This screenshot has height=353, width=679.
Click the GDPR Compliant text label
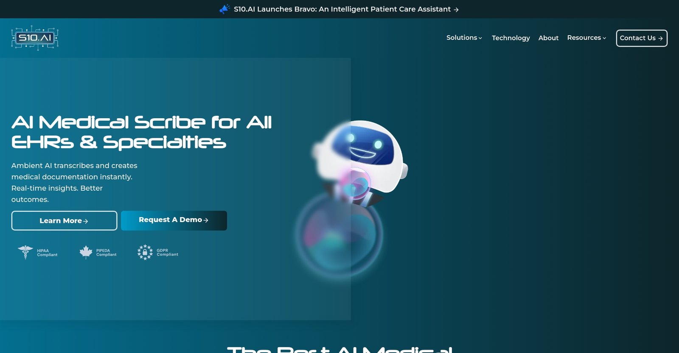167,252
